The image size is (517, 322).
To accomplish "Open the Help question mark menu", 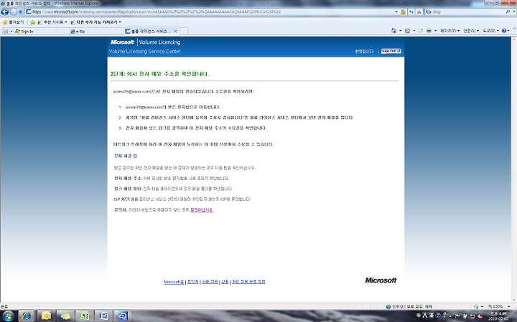I will click(506, 31).
